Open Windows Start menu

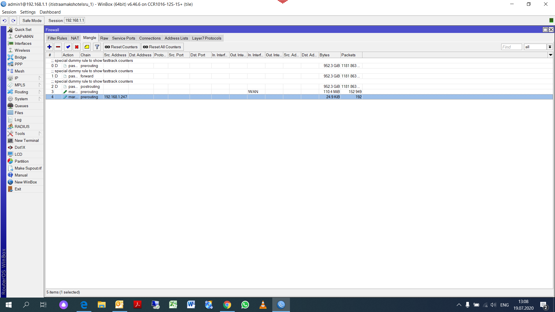click(x=9, y=305)
